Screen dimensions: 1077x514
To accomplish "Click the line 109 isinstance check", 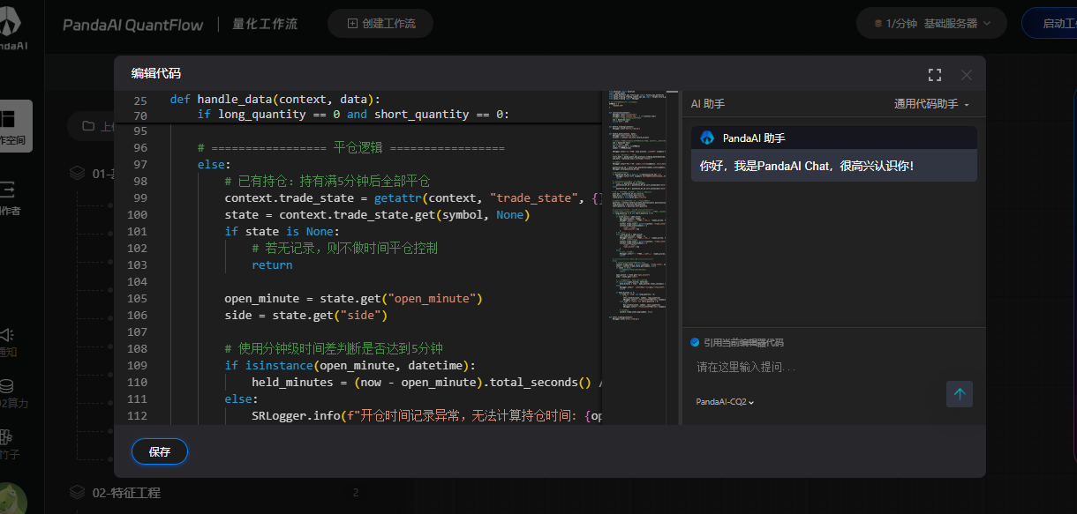I will (x=350, y=365).
